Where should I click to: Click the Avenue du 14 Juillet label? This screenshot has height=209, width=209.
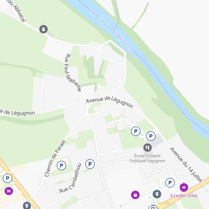point(186,165)
